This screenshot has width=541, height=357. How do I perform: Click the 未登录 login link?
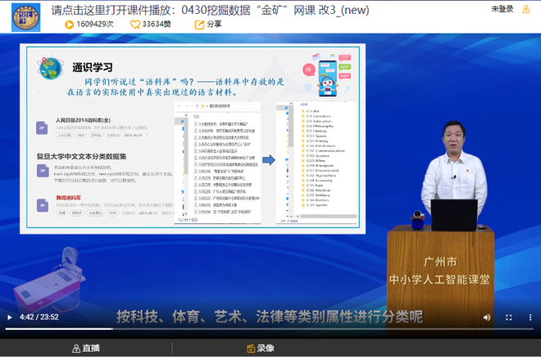(502, 9)
